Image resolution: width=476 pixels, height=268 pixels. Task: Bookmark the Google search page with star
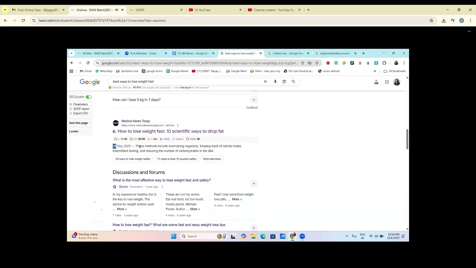(317, 63)
